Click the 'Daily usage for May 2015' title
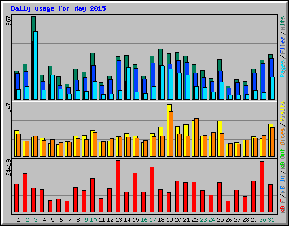This screenshot has width=289, height=226. tap(58, 8)
